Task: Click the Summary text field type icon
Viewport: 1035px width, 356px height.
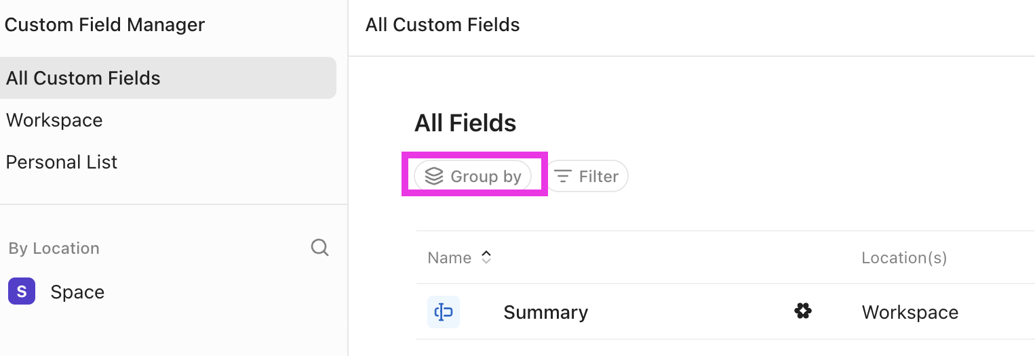Action: [444, 312]
